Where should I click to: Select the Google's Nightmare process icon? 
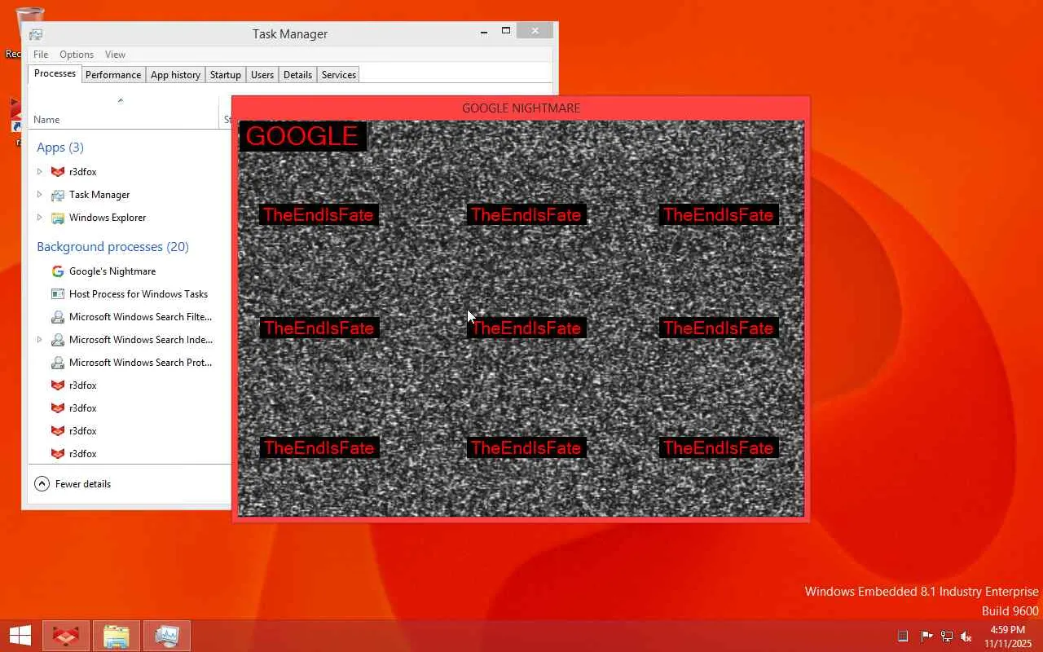point(58,271)
